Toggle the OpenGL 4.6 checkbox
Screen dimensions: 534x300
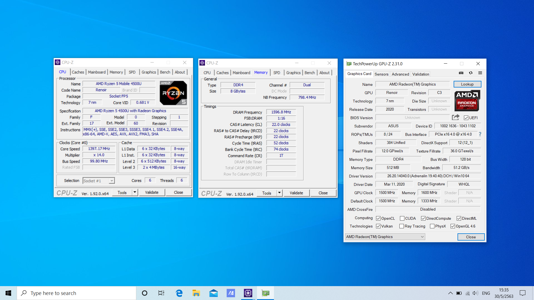[453, 226]
